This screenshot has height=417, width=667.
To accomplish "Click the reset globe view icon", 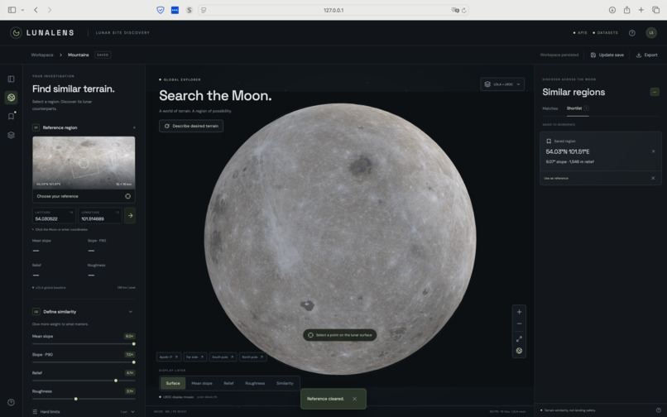I will pyautogui.click(x=519, y=351).
